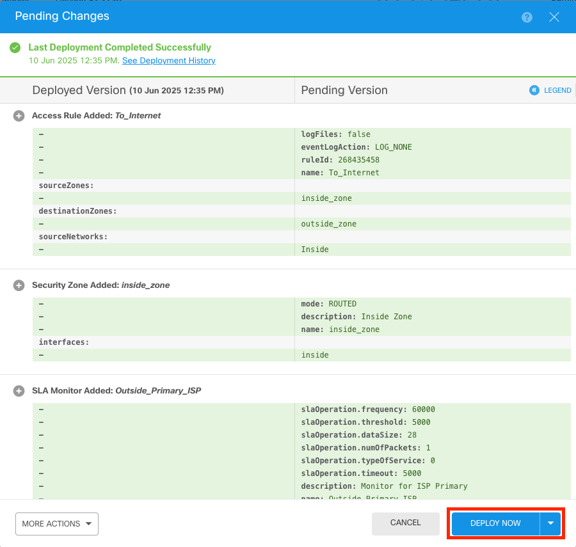Click the 'destinationZones:' label
Screen dimensions: 576x547
pos(78,211)
